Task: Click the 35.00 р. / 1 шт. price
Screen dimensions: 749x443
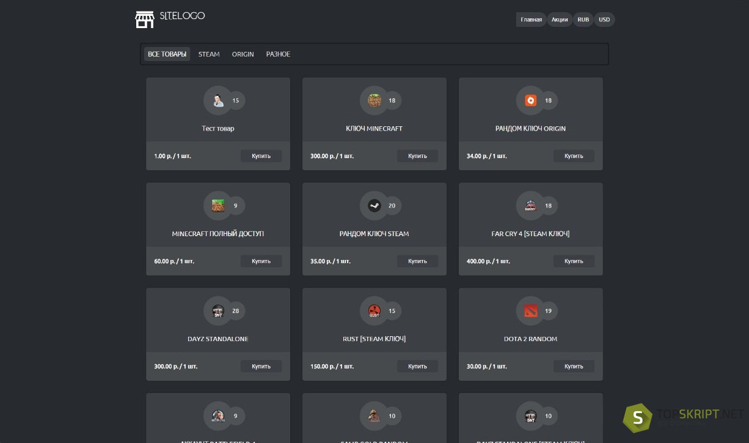Action: (x=331, y=261)
